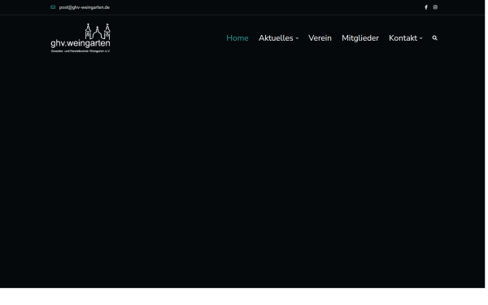
Task: Click the search magnifier icon
Action: [x=434, y=38]
